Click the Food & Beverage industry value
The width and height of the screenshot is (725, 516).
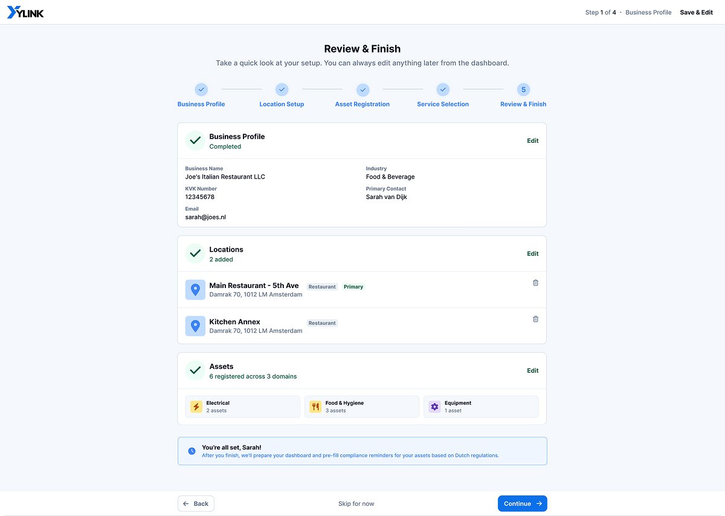point(390,177)
